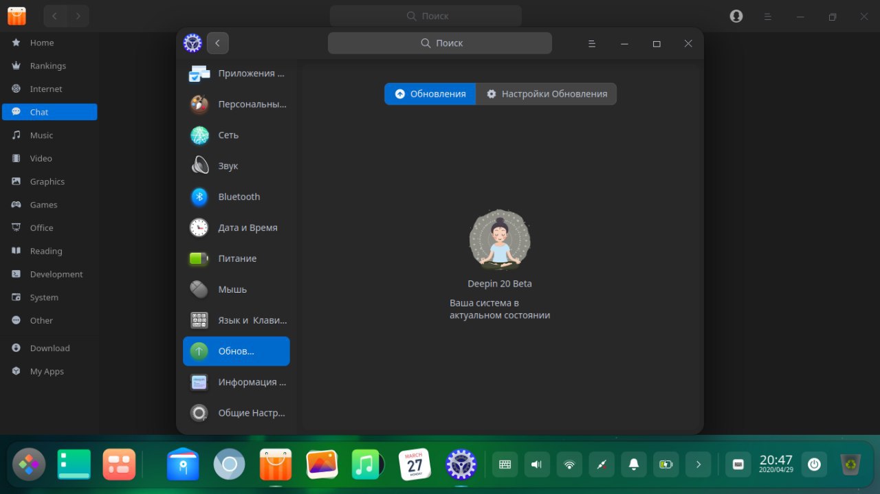880x494 pixels.
Task: Open Control Center gear icon in dock
Action: (461, 464)
